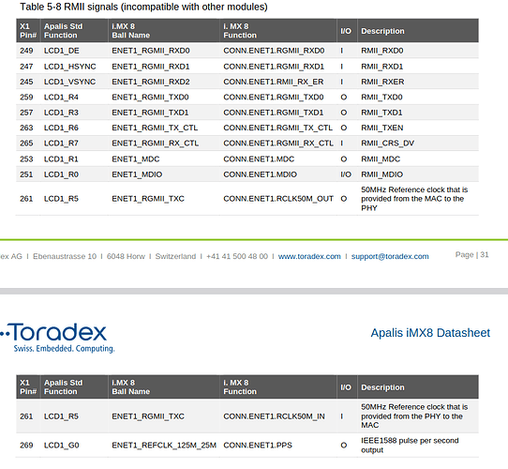
Task: Click the Ebenaustrasse 10 footer address
Action: 65,256
